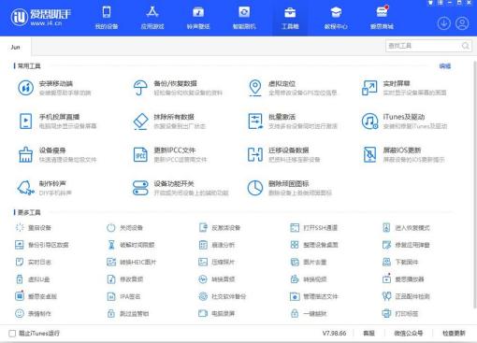The width and height of the screenshot is (477, 343).
Task: Open the user account profile icon
Action: click(x=462, y=23)
